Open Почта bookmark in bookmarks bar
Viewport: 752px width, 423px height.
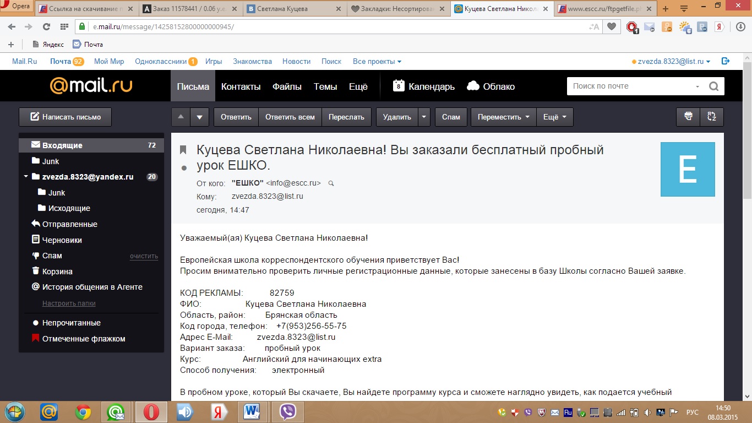click(x=88, y=45)
